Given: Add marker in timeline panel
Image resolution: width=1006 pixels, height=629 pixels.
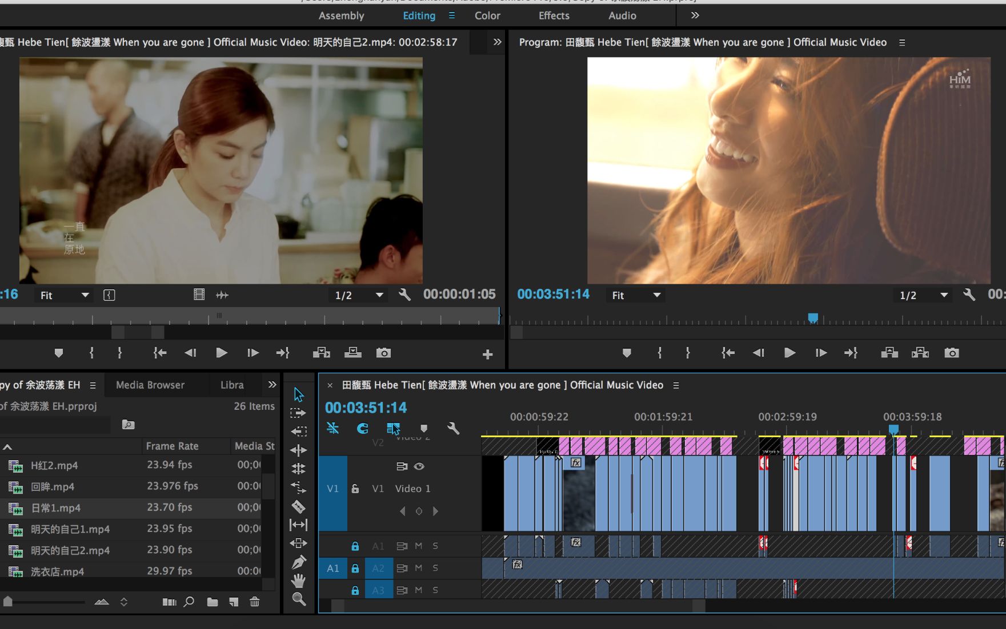Looking at the screenshot, I should click(423, 428).
